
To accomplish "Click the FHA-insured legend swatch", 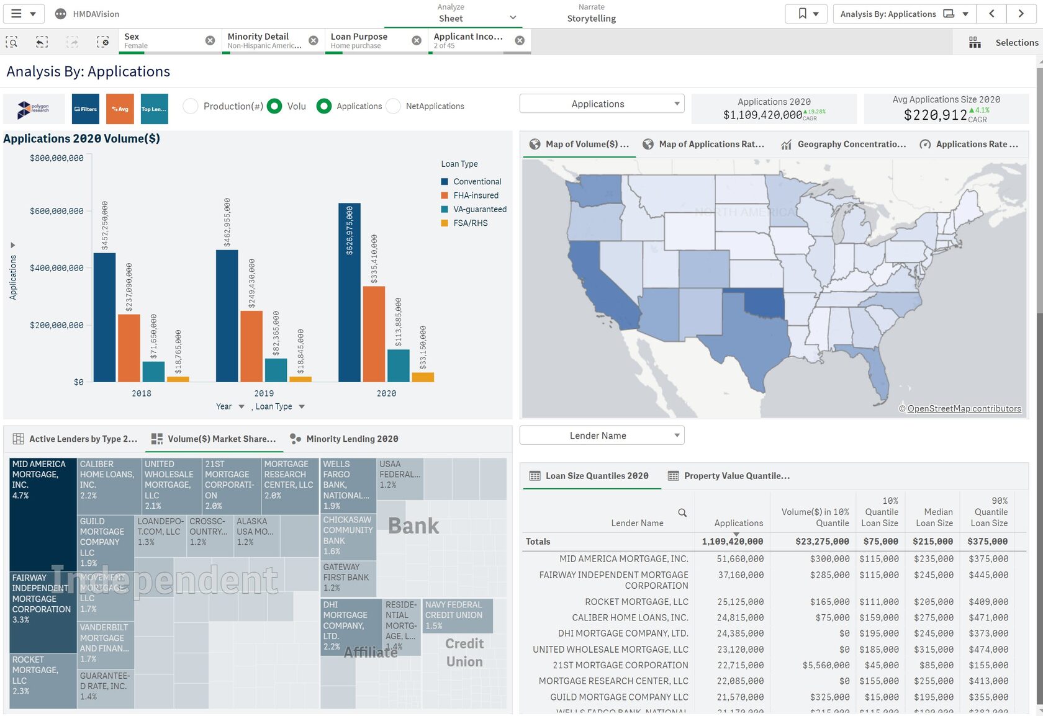I will tap(445, 195).
